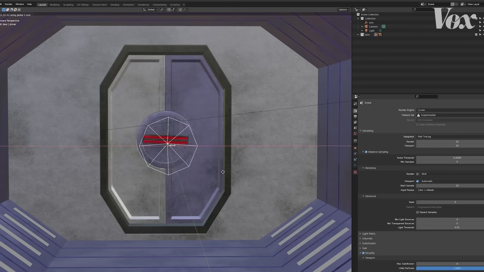Toggle the Square Samples checkbox
This screenshot has height=272, width=484.
point(417,212)
